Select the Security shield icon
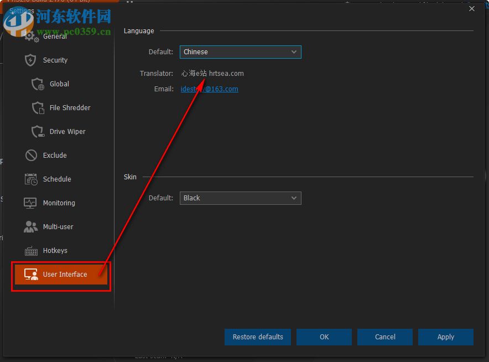Screen dimensions: 489x362 (x=30, y=60)
